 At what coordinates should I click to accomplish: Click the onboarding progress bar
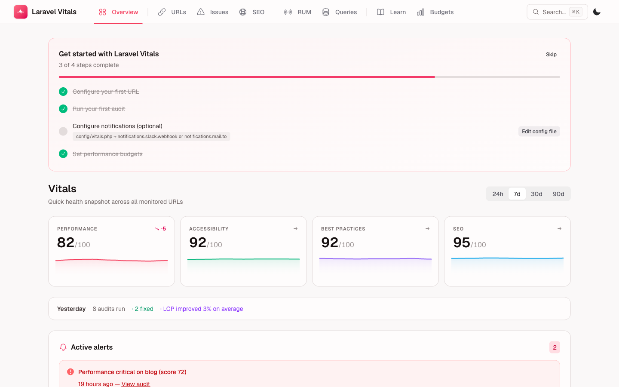(309, 77)
